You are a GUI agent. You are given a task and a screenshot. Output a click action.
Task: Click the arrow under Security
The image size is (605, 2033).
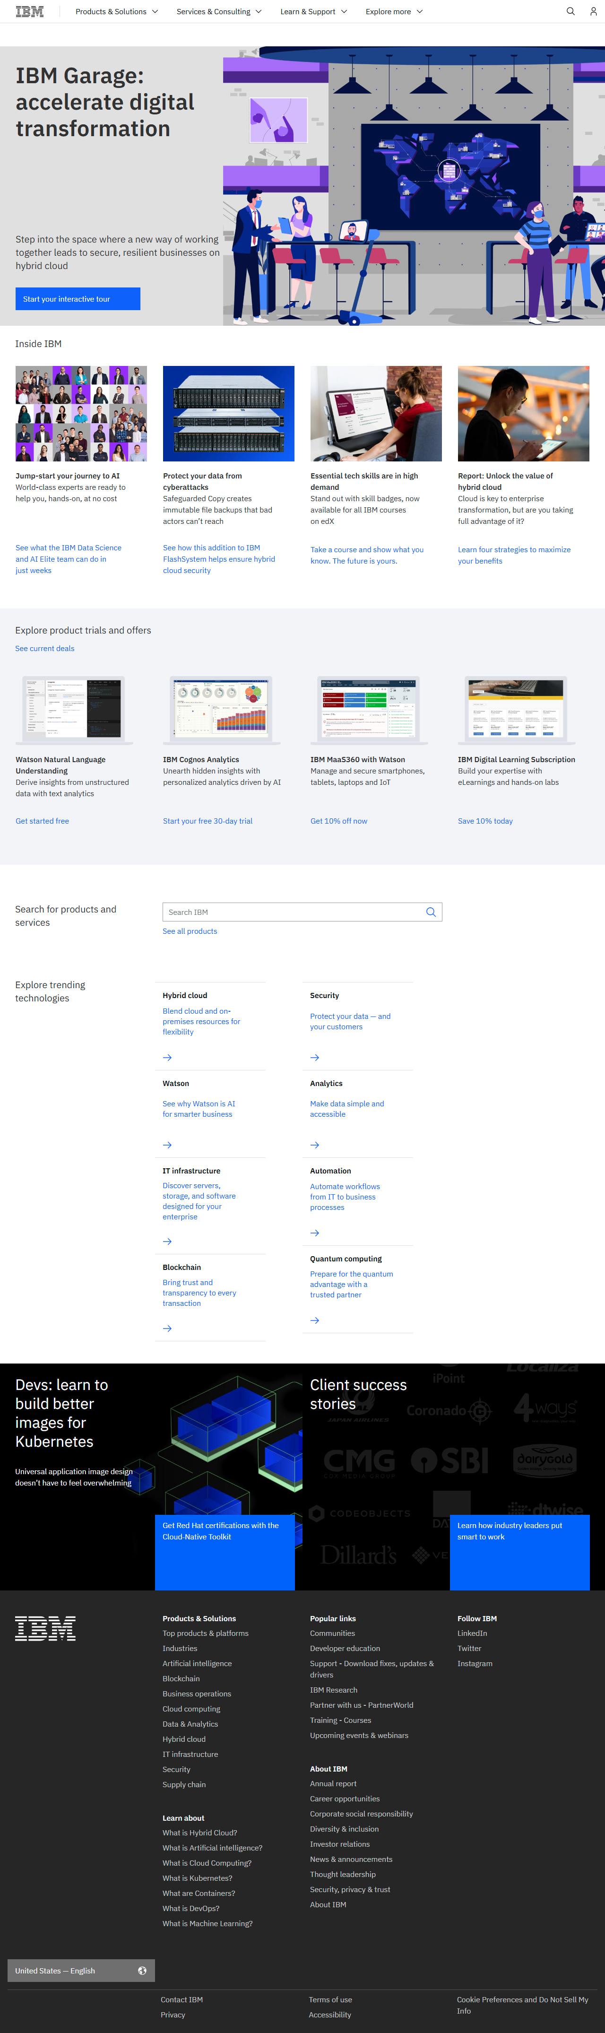point(315,1057)
